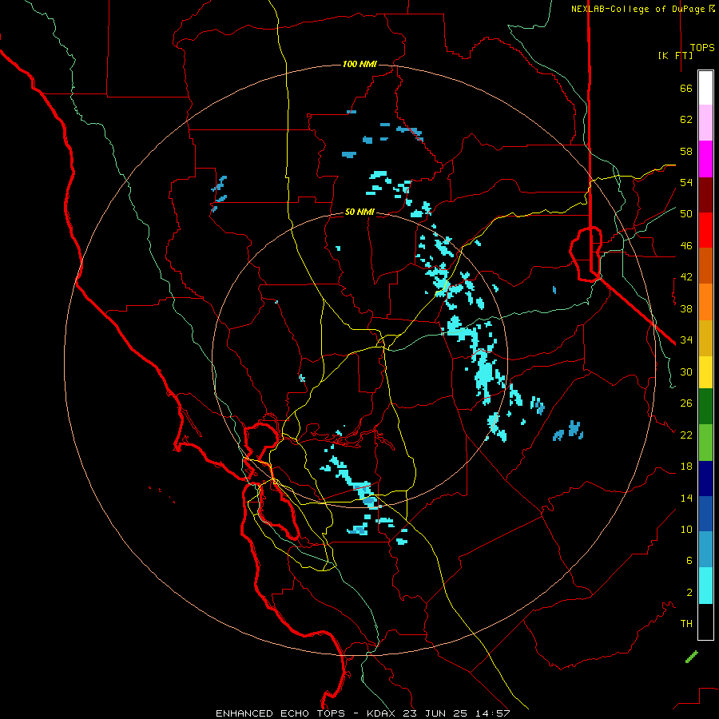Click the legend value 66
The image size is (719, 719).
pyautogui.click(x=686, y=88)
